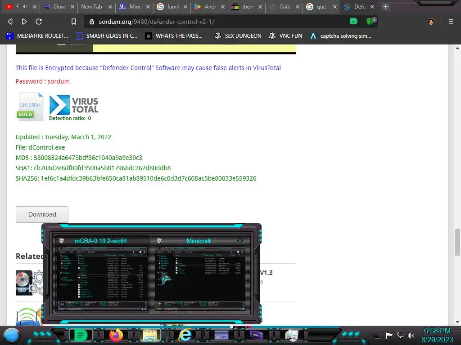
Task: Open network status tray icon
Action: [400, 335]
